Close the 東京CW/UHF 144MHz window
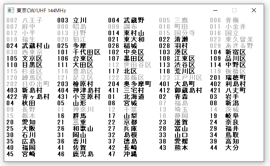This screenshot has width=270, height=166. click(254, 10)
